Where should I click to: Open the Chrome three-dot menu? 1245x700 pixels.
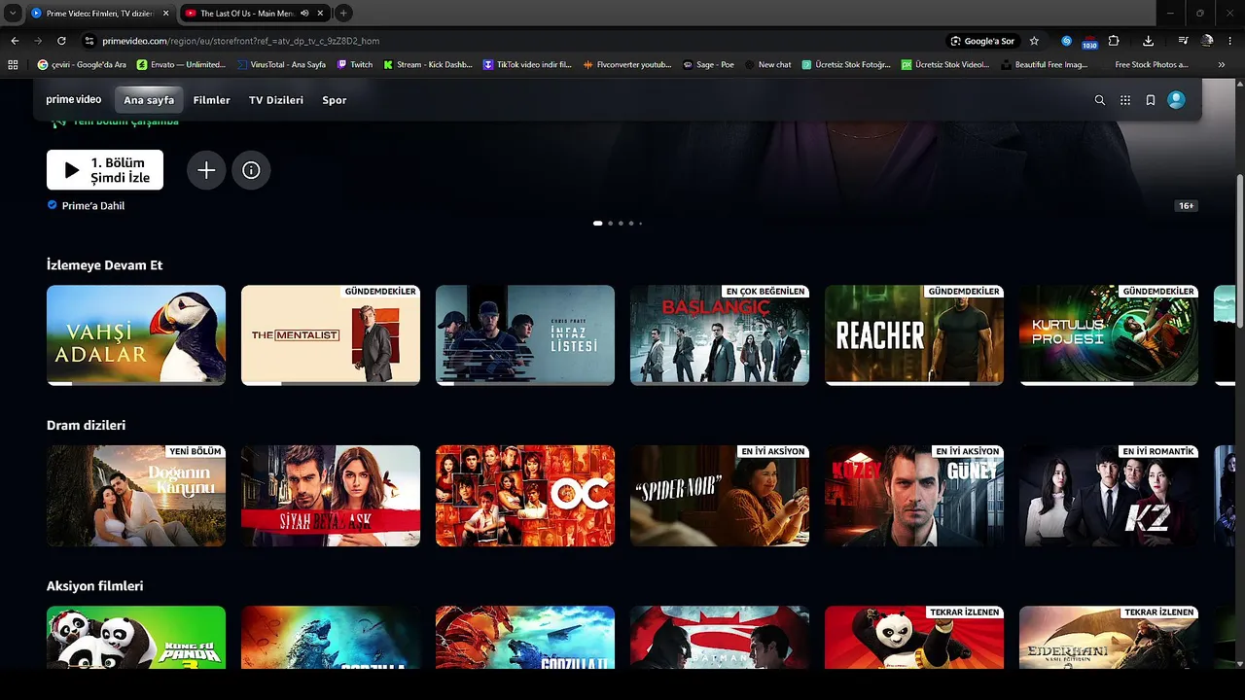(1231, 41)
